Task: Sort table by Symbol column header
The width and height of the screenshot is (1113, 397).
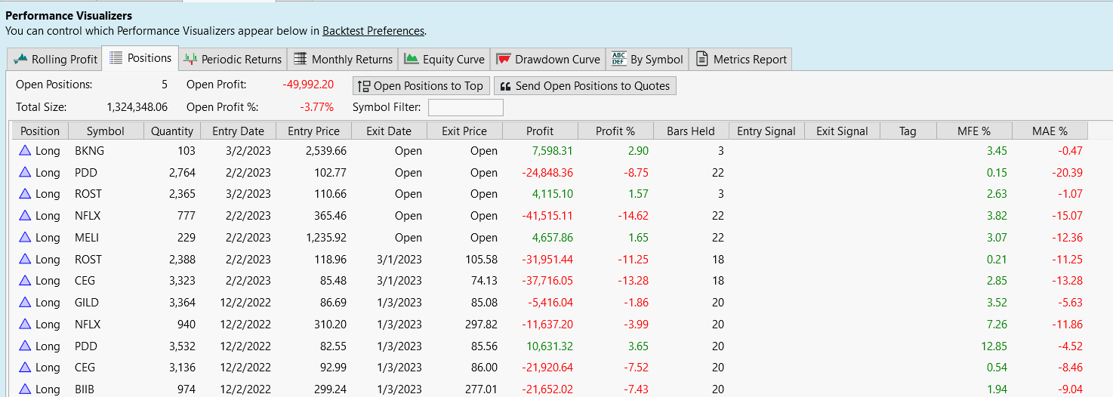Action: [105, 131]
